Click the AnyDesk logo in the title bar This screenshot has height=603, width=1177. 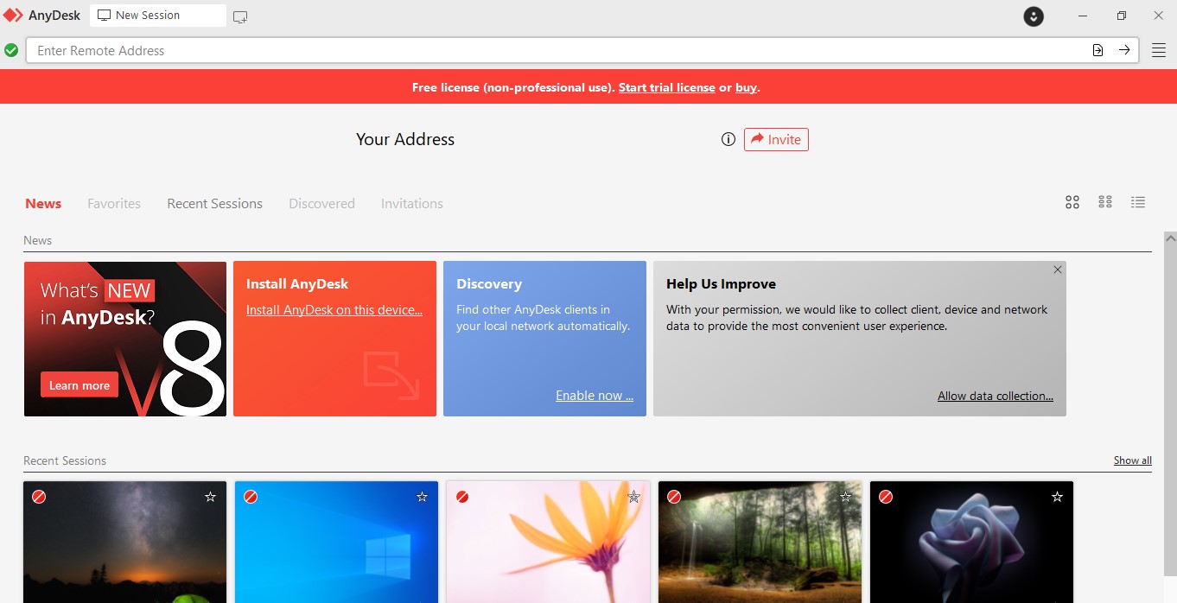click(13, 16)
